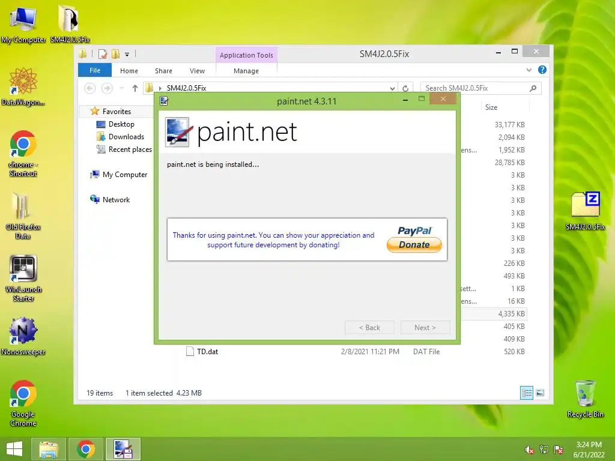Open My Computer desktop icon
The width and height of the screenshot is (615, 461).
pyautogui.click(x=23, y=23)
